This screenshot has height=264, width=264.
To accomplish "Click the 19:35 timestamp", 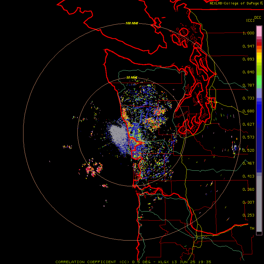I will coord(206,262).
